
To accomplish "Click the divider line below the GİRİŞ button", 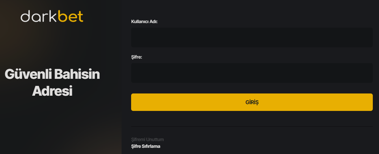I will click(252, 127).
